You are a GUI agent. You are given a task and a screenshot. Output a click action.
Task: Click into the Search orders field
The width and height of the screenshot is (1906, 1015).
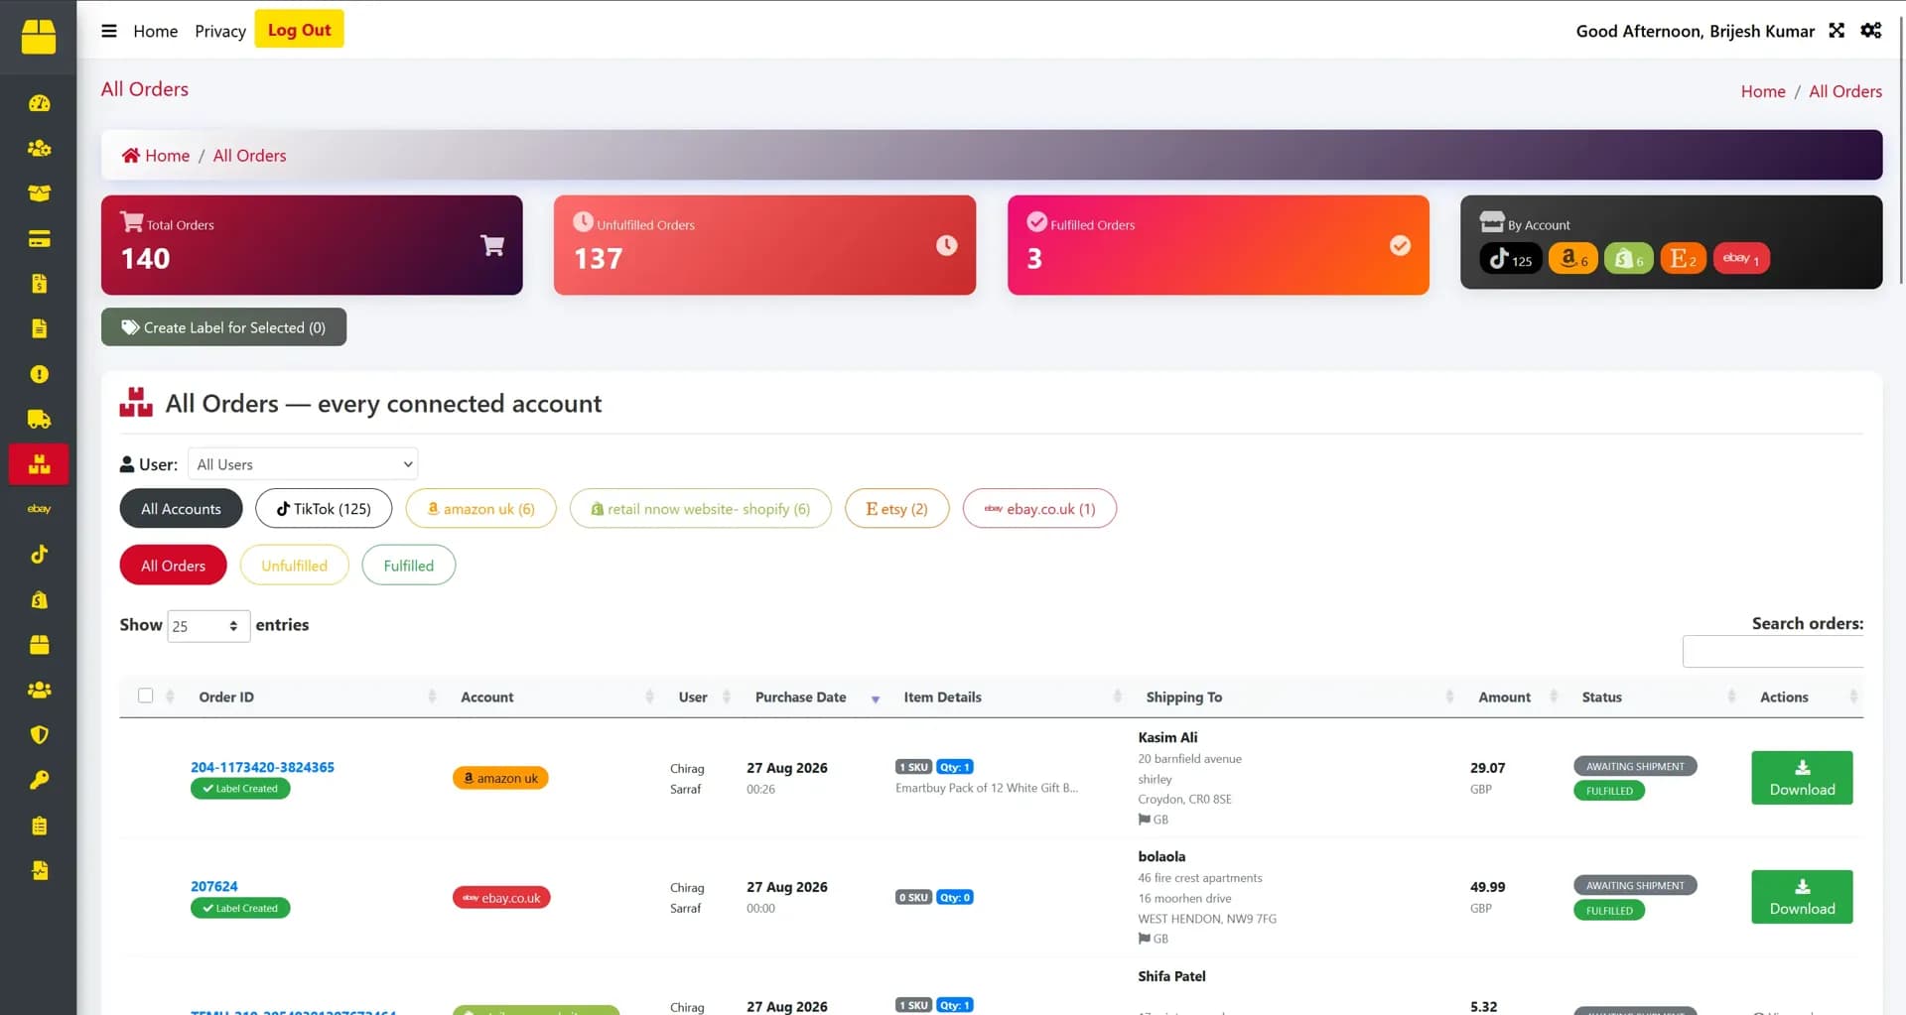(1773, 652)
